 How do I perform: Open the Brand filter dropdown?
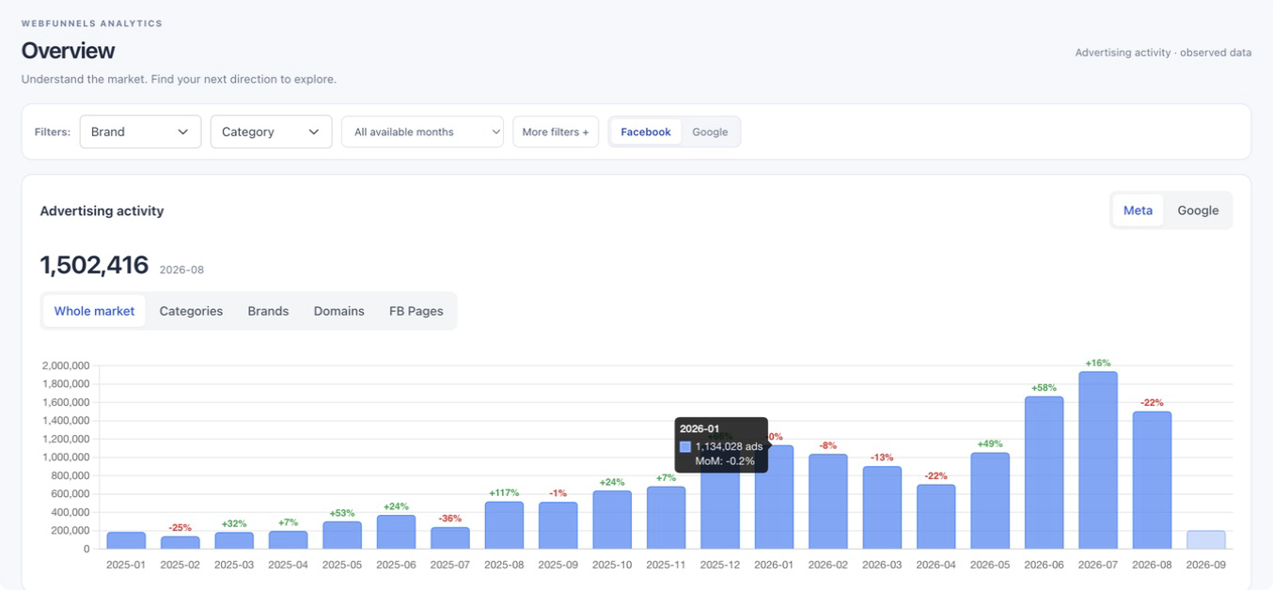[140, 132]
